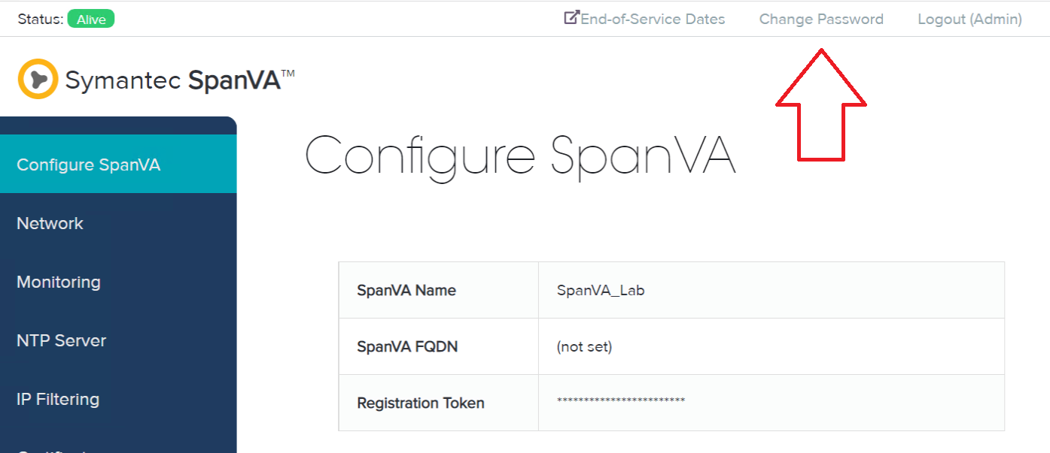Click the SpanVA FQDN row label
The height and width of the screenshot is (453, 1050).
pos(407,347)
